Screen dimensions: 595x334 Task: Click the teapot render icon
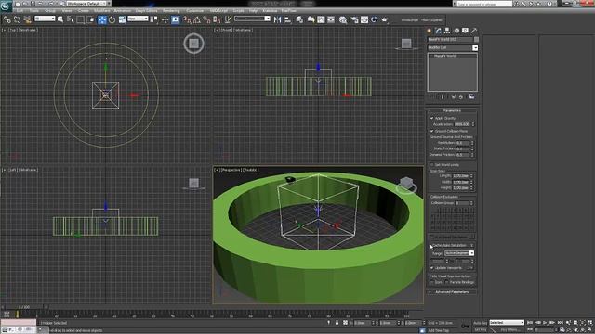pyautogui.click(x=384, y=19)
